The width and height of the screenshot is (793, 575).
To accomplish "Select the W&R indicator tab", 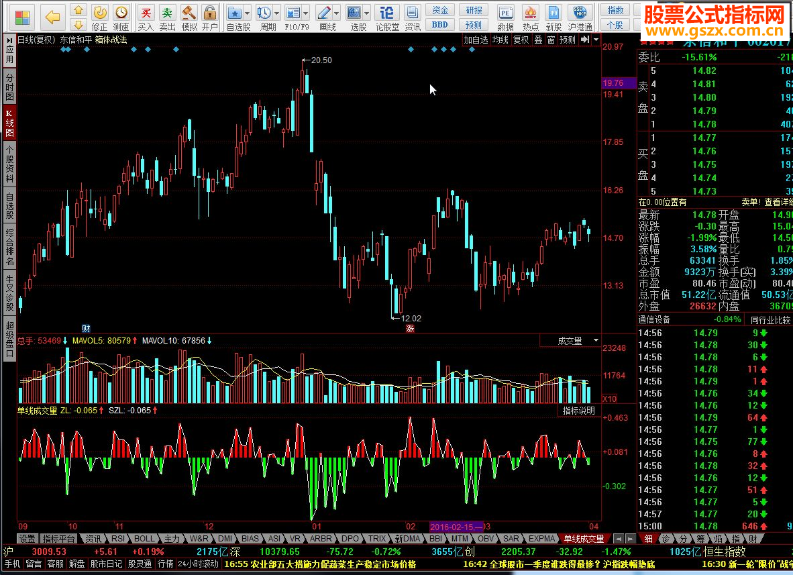I will [199, 539].
